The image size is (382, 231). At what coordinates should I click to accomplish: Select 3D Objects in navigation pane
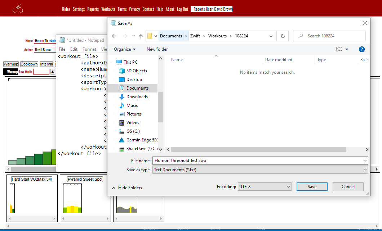(x=137, y=71)
